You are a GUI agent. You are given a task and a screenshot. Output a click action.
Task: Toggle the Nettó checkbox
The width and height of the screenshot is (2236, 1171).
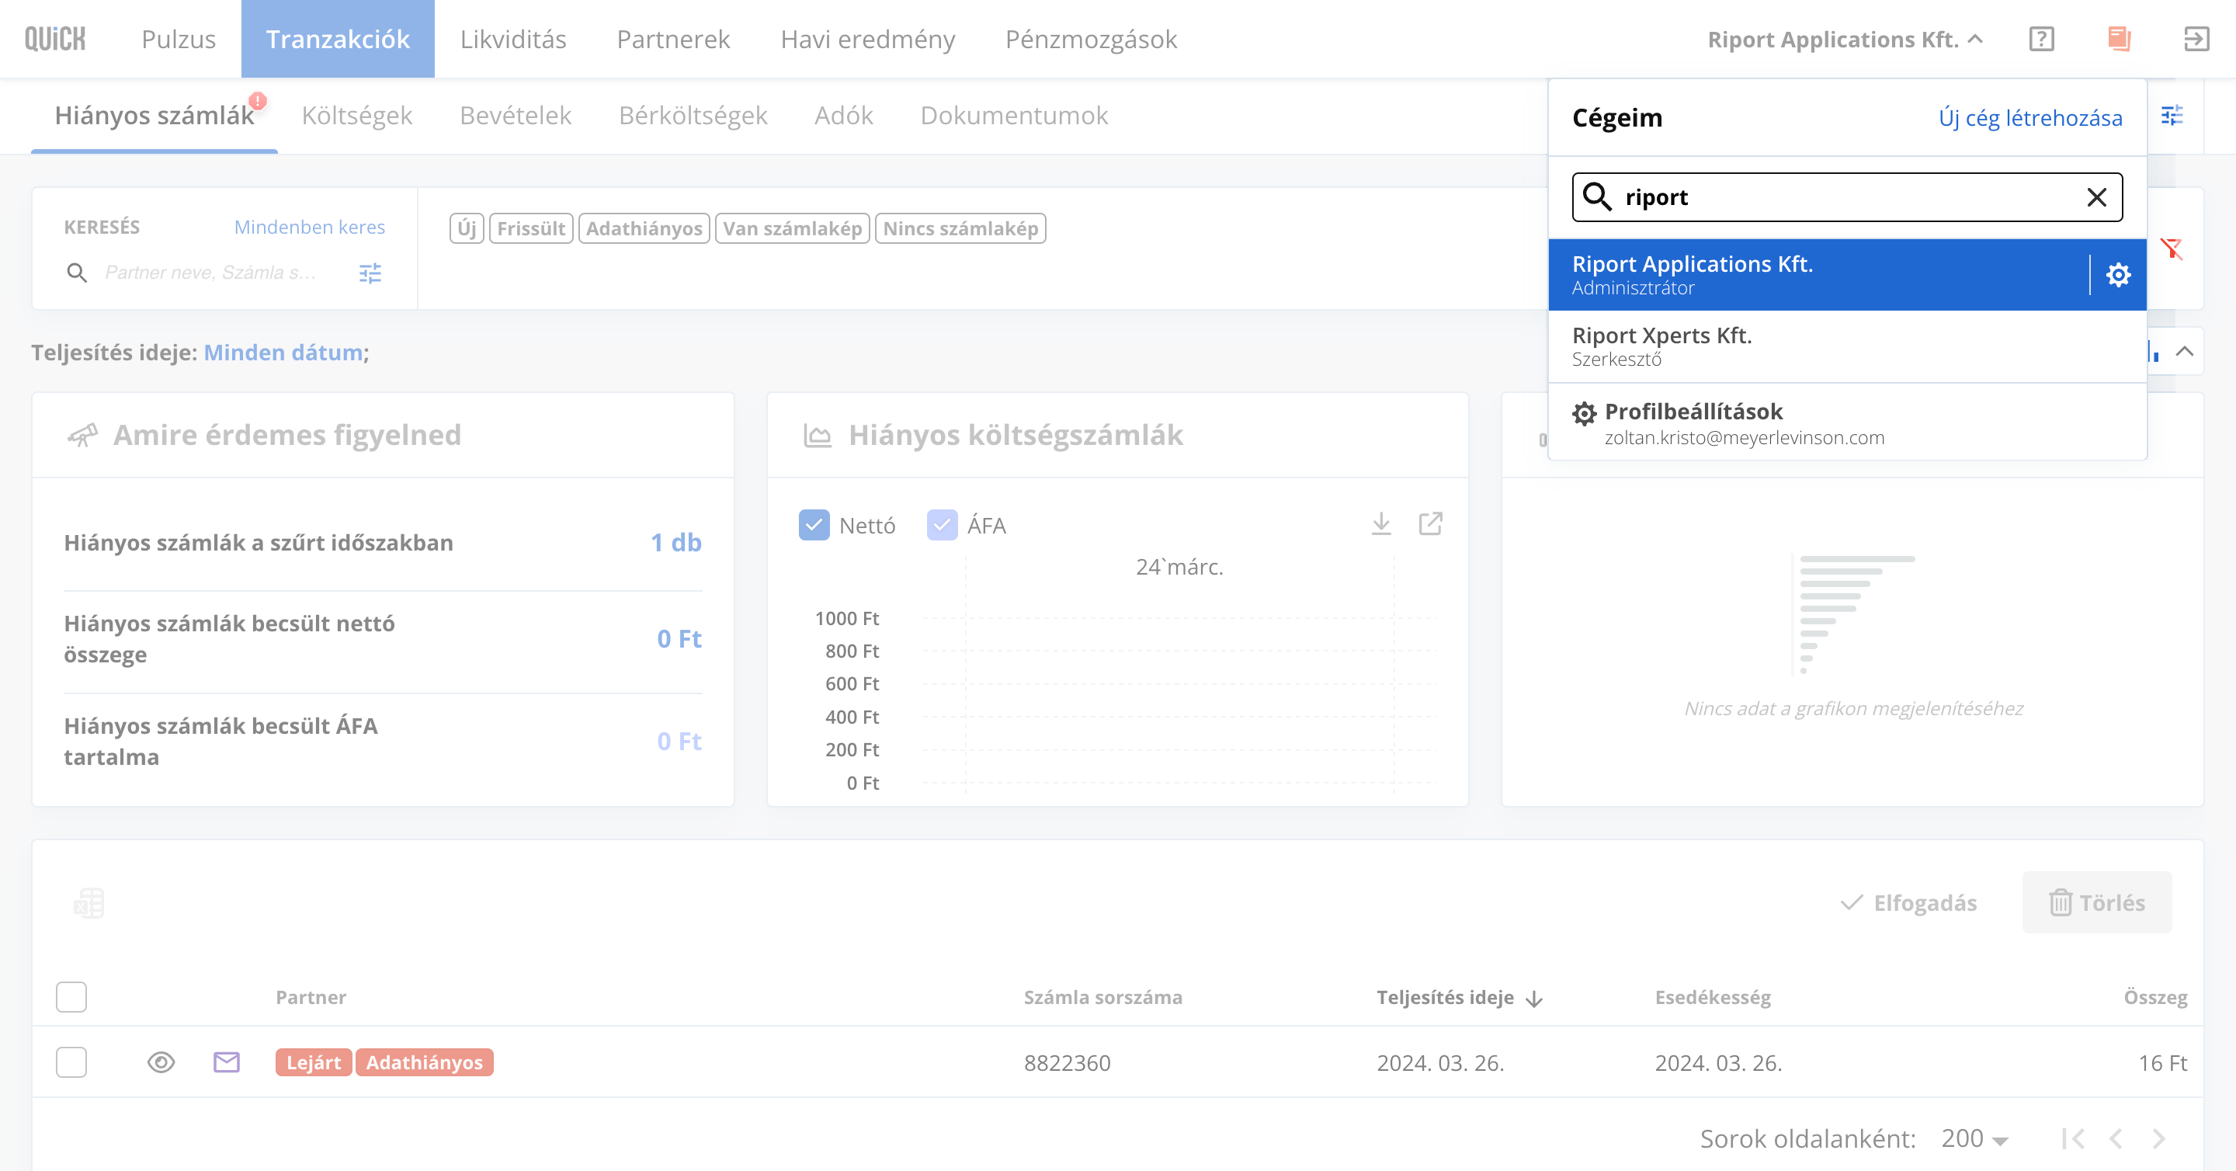pos(814,525)
